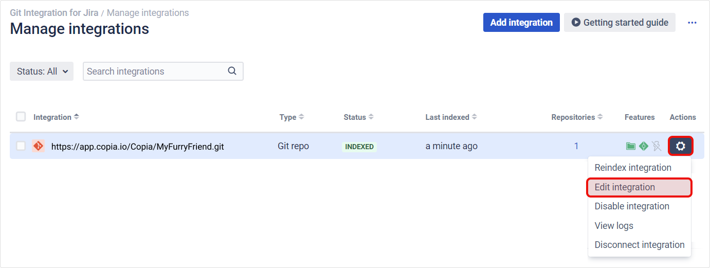
Task: Select View logs menu item
Action: click(x=640, y=226)
